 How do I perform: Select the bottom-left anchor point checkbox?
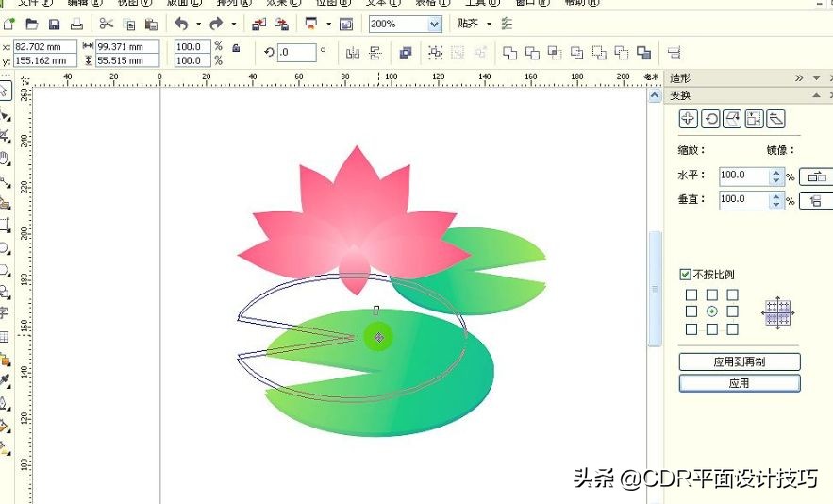point(691,329)
